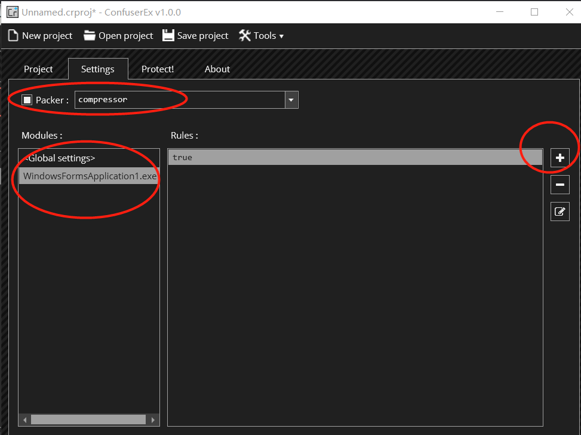Click the Modules horizontal scrollbar thumb
The image size is (581, 435).
point(88,419)
